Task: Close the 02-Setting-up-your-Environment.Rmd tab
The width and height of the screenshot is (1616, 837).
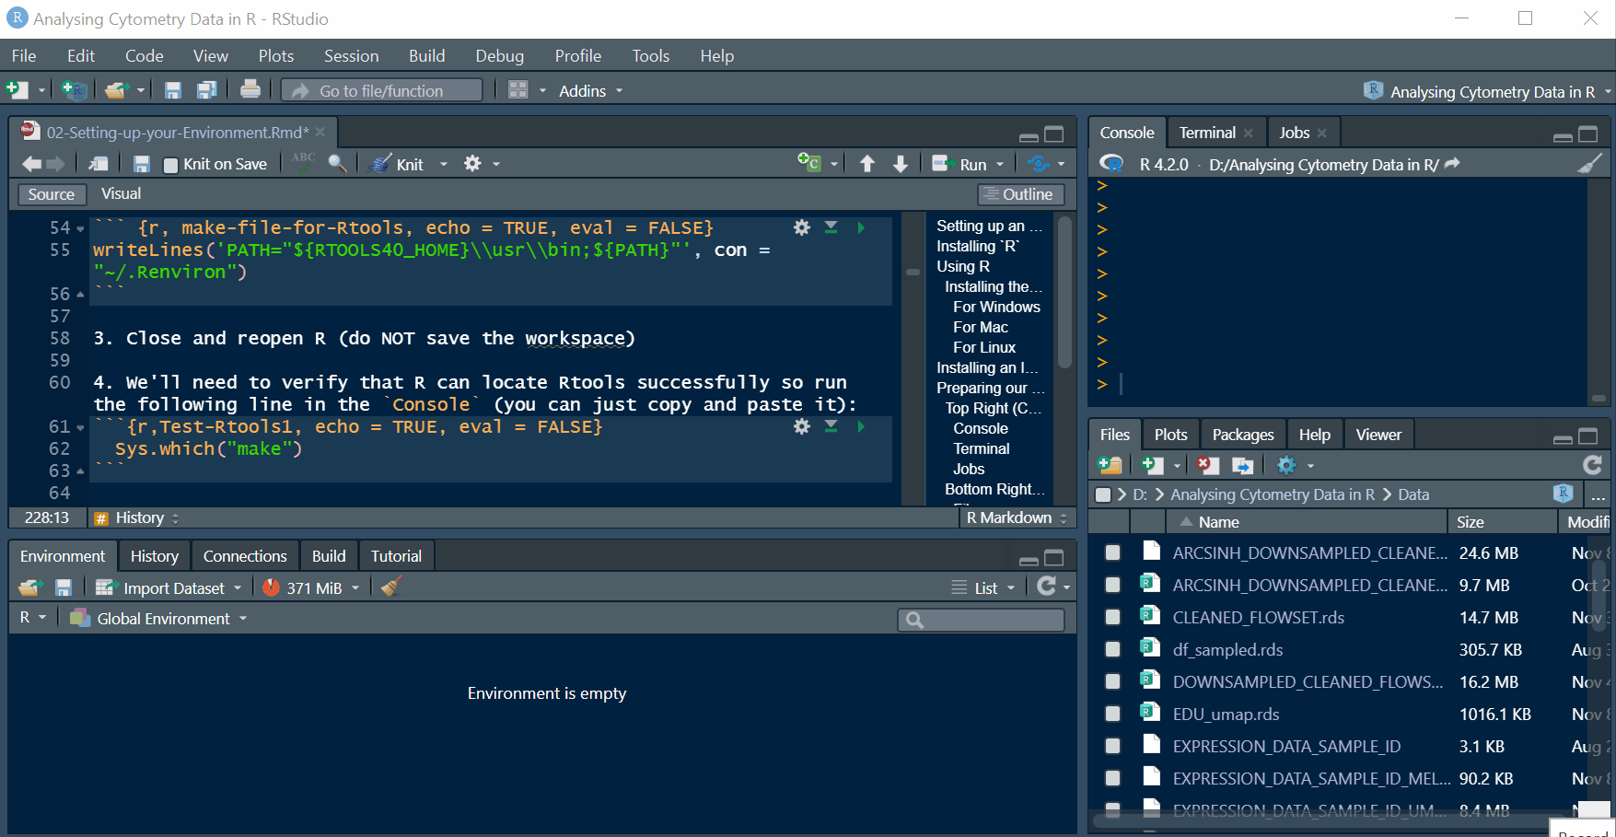Action: 320,133
